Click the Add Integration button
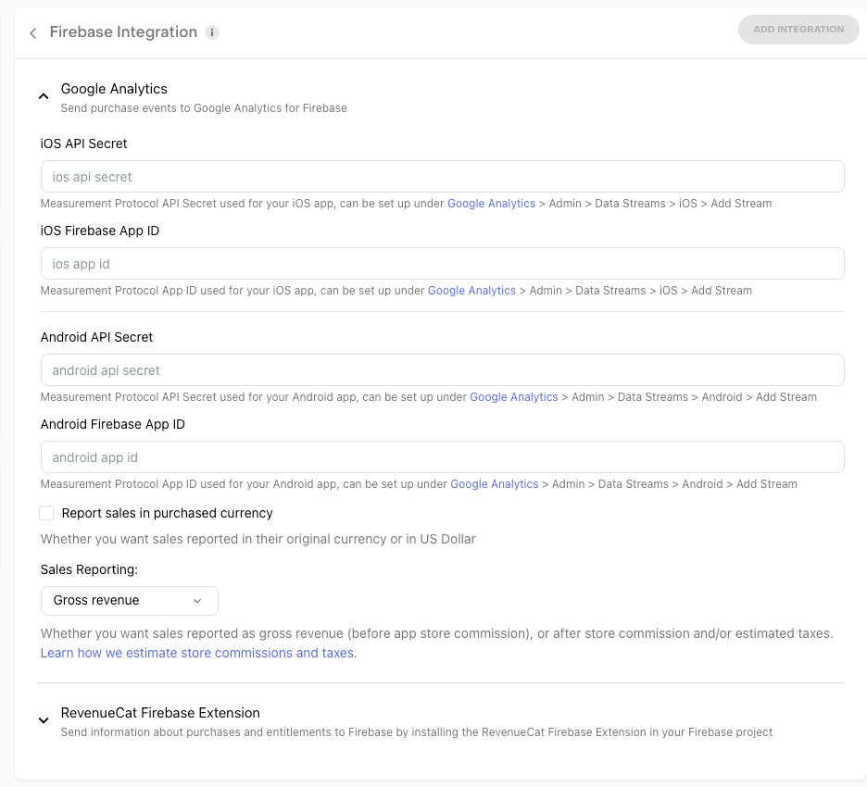Screen dimensions: 867x787 pyautogui.click(x=798, y=30)
